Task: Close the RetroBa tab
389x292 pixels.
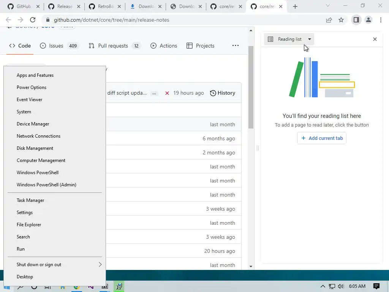Action: tap(119, 7)
